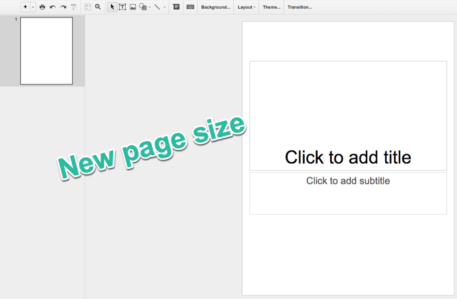The image size is (457, 299).
Task: Activate the paint format tool
Action: pos(73,7)
